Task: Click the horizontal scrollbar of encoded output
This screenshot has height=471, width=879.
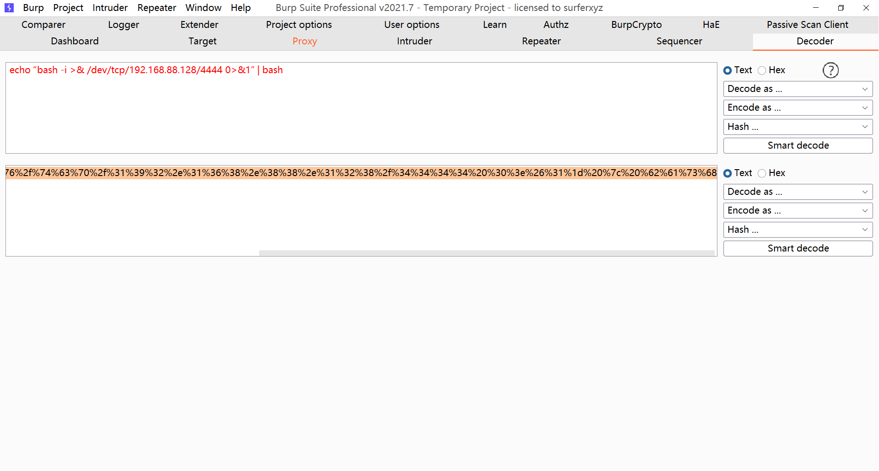Action: tap(487, 253)
